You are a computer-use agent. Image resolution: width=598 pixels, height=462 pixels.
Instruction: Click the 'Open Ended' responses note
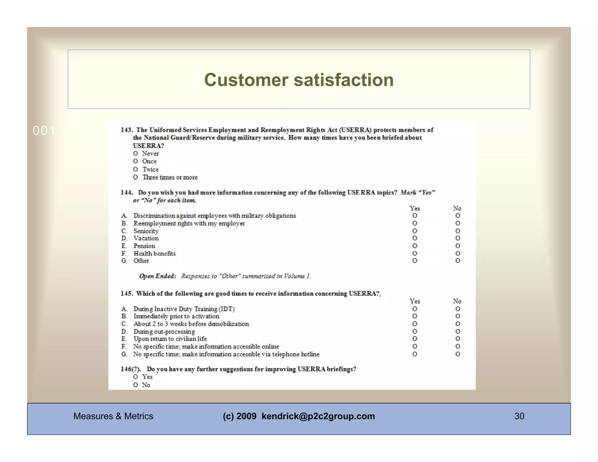225,276
